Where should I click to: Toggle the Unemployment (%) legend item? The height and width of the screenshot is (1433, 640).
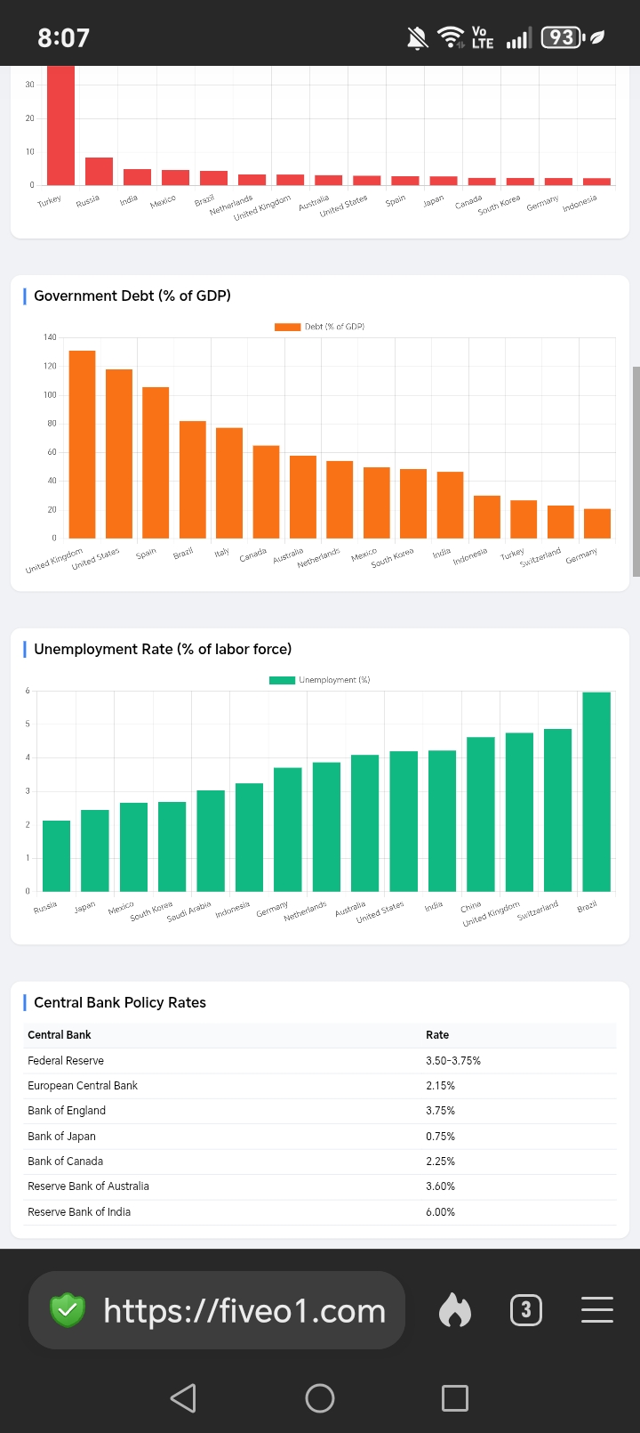click(x=320, y=680)
